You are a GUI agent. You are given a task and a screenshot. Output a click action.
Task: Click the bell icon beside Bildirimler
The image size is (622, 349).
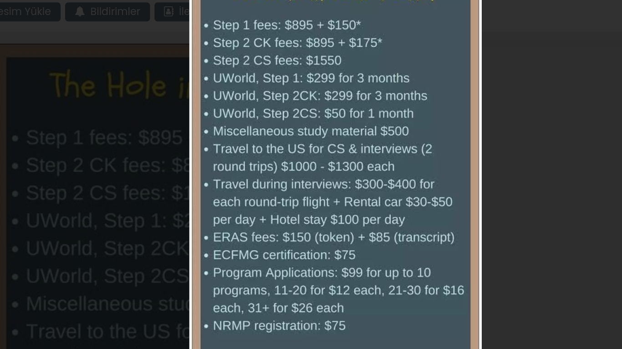click(x=80, y=12)
